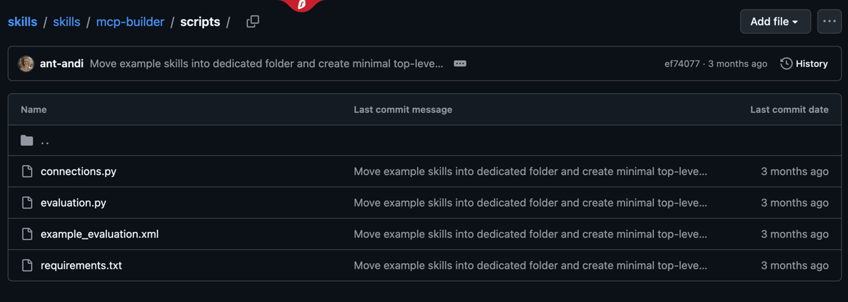Expand the full commit message ellipsis
848x302 pixels.
tap(460, 64)
